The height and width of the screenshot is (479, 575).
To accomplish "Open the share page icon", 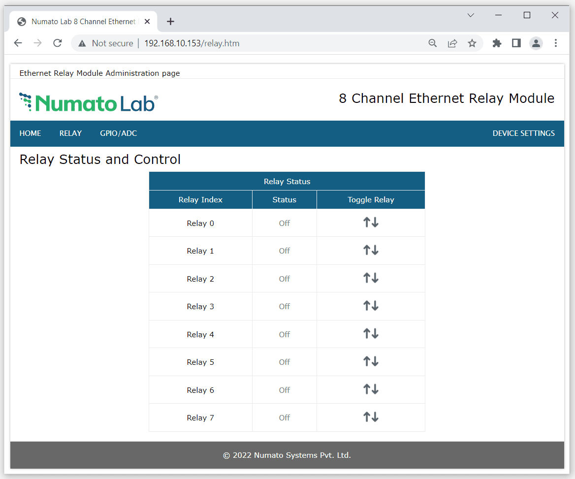I will click(x=452, y=43).
